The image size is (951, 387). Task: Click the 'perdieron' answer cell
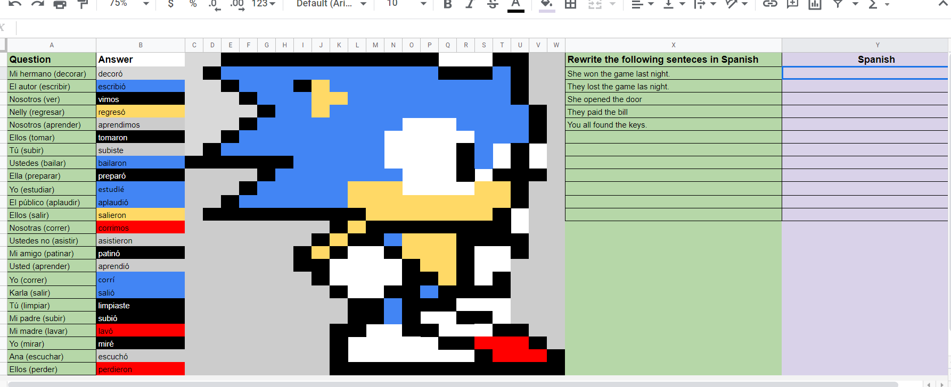coord(141,369)
